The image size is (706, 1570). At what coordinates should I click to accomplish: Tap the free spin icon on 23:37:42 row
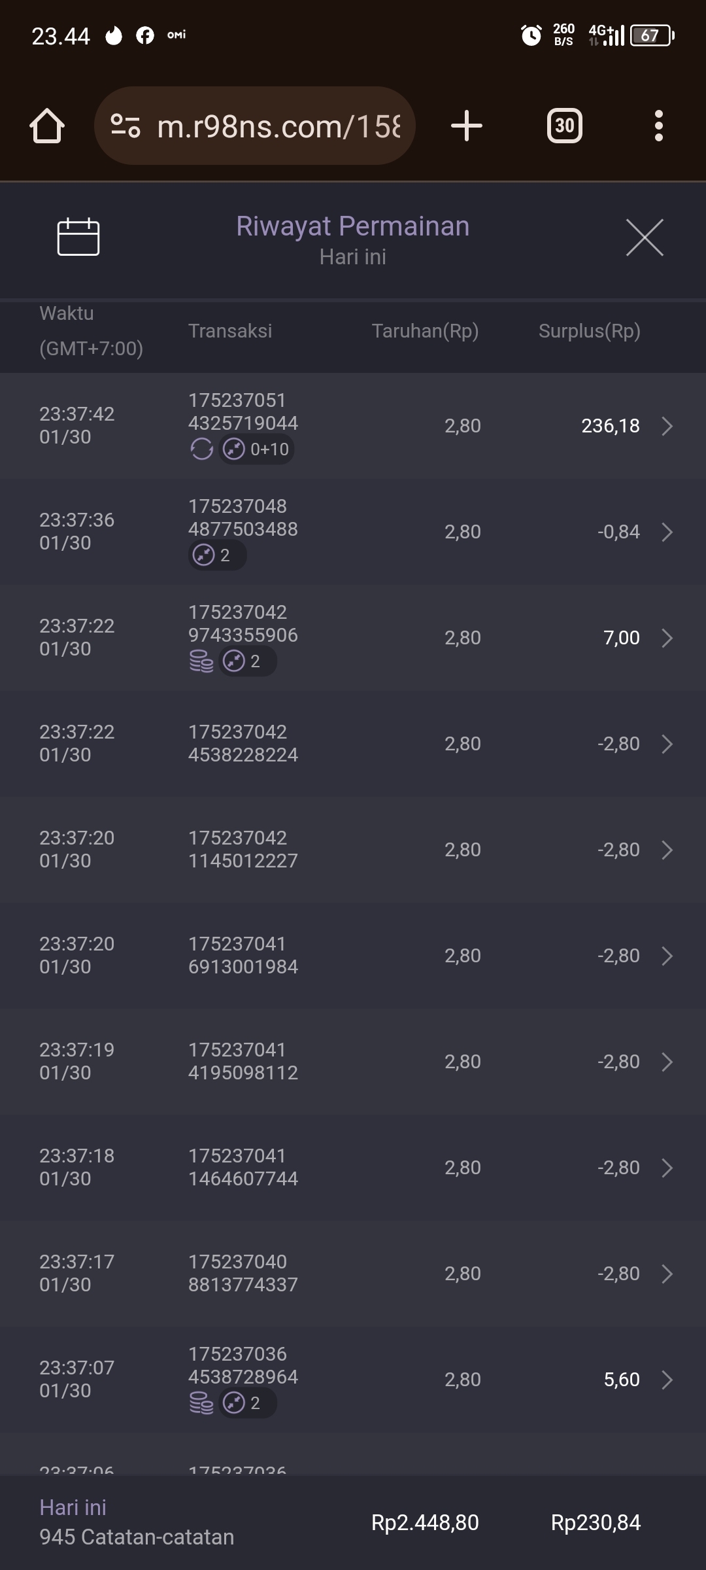201,449
